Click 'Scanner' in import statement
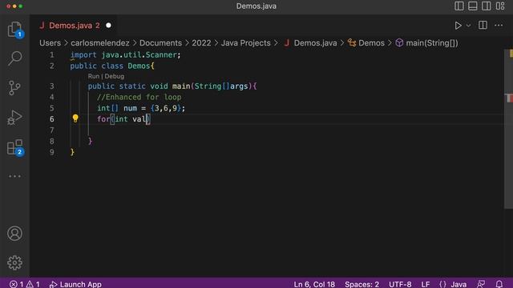 point(161,55)
